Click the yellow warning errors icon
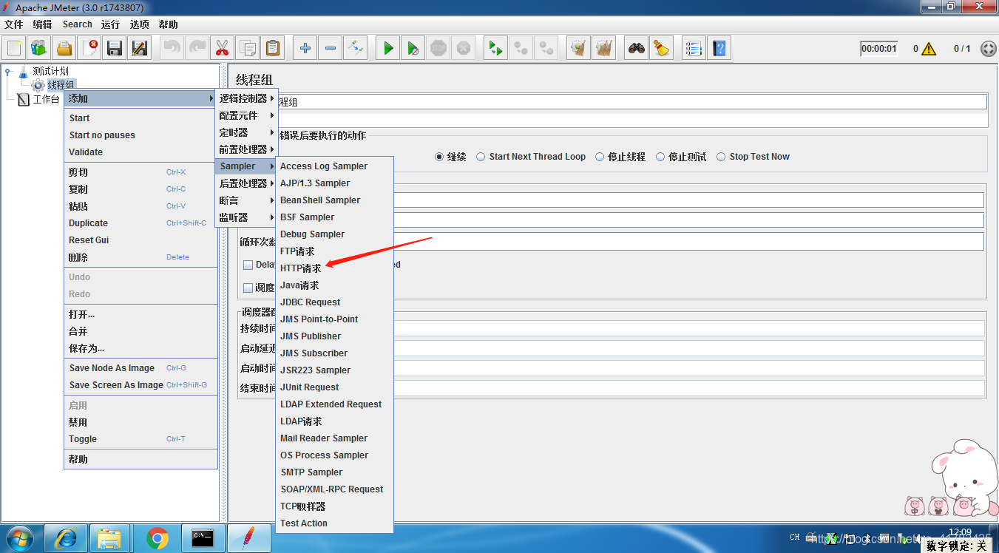 (x=929, y=49)
